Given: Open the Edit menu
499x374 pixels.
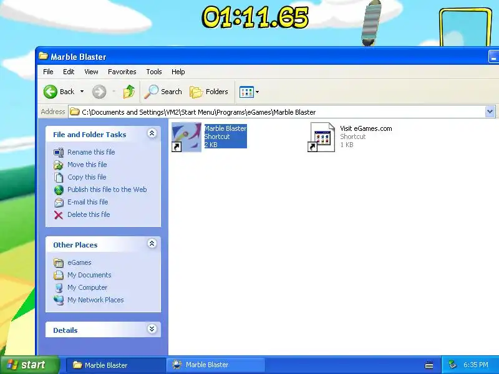Looking at the screenshot, I should coord(69,72).
